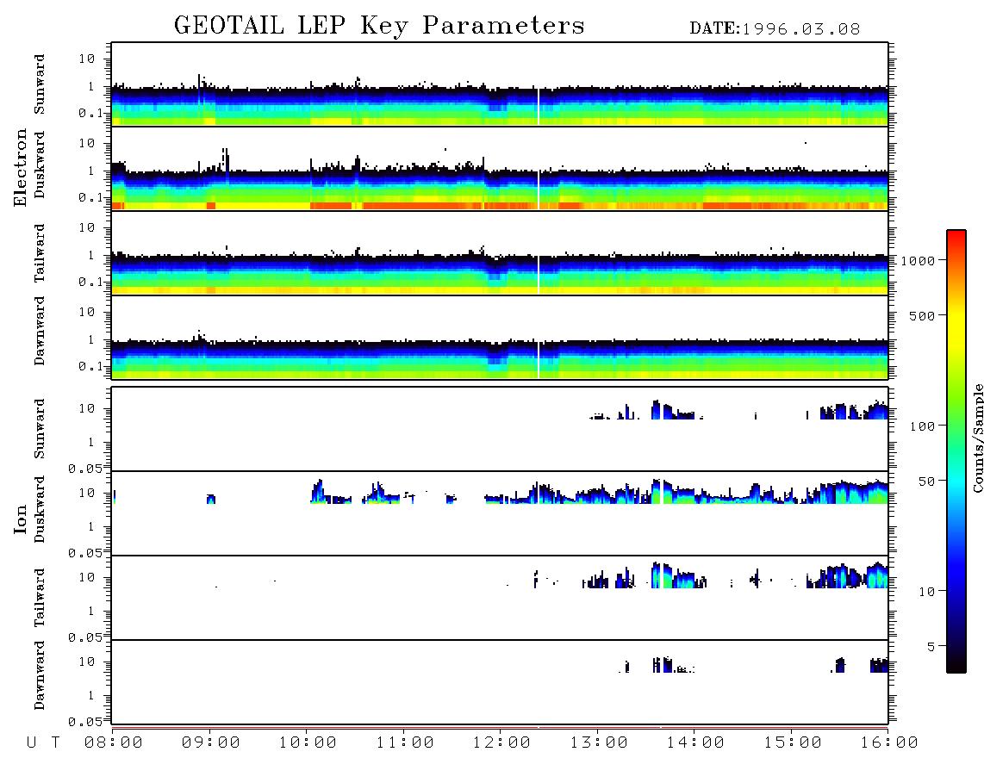Click the "Sunward" label of the Ion group

coord(40,429)
